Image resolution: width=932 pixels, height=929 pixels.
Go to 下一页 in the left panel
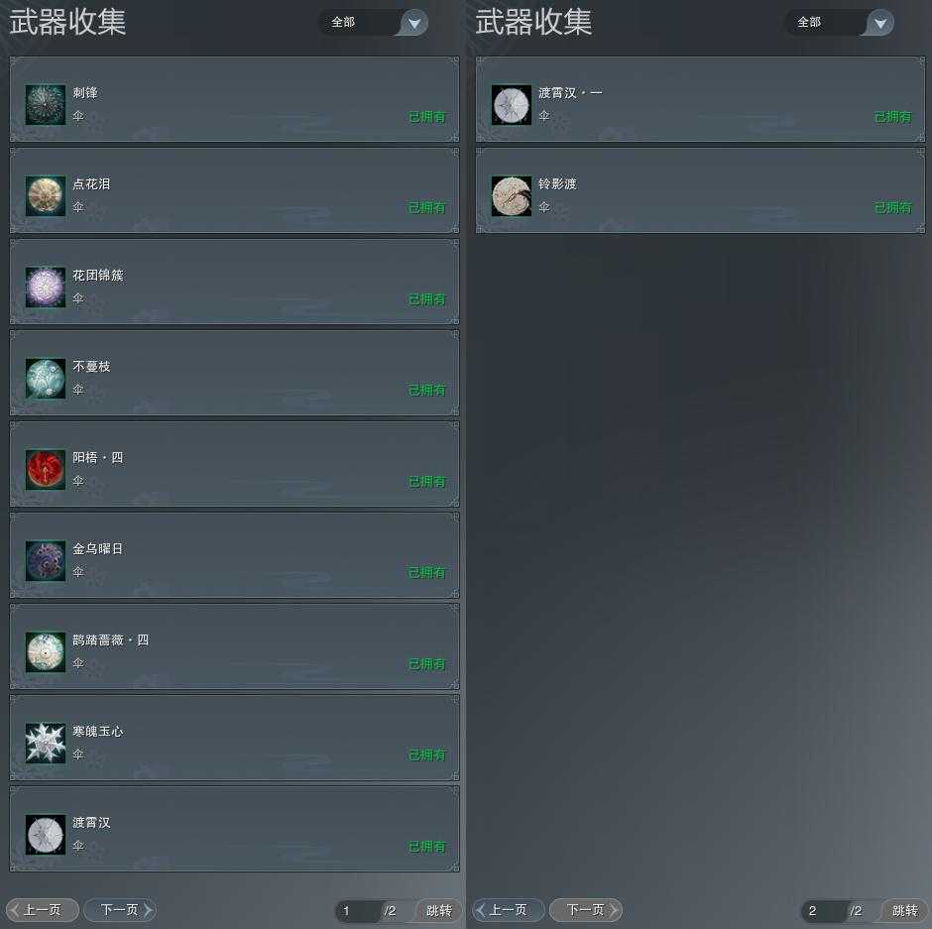point(121,910)
